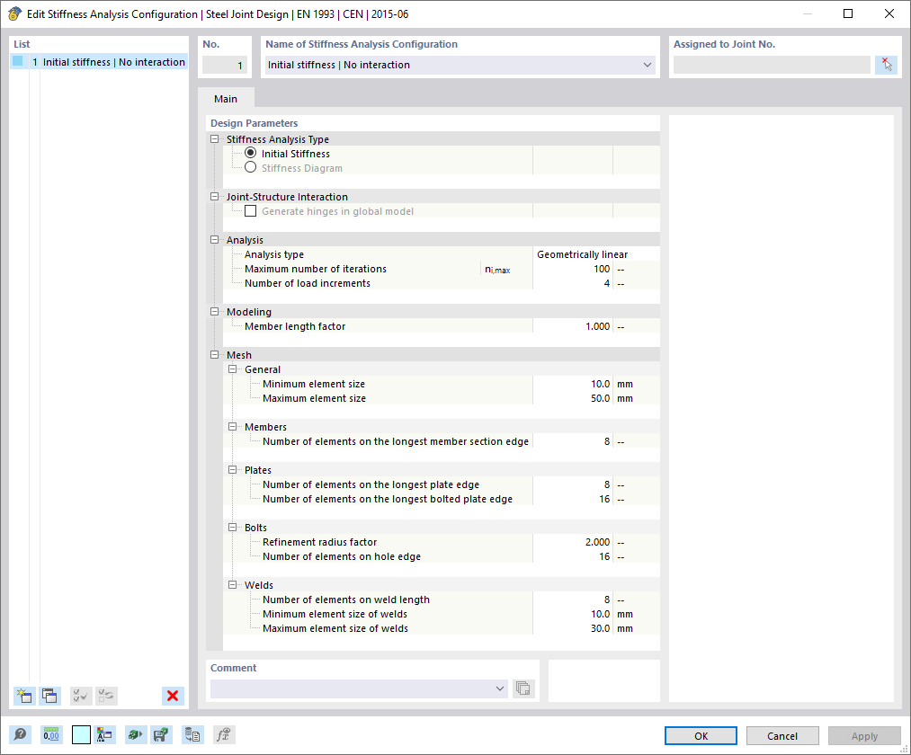The width and height of the screenshot is (911, 755).
Task: Click the select joint pick icon
Action: pyautogui.click(x=886, y=65)
